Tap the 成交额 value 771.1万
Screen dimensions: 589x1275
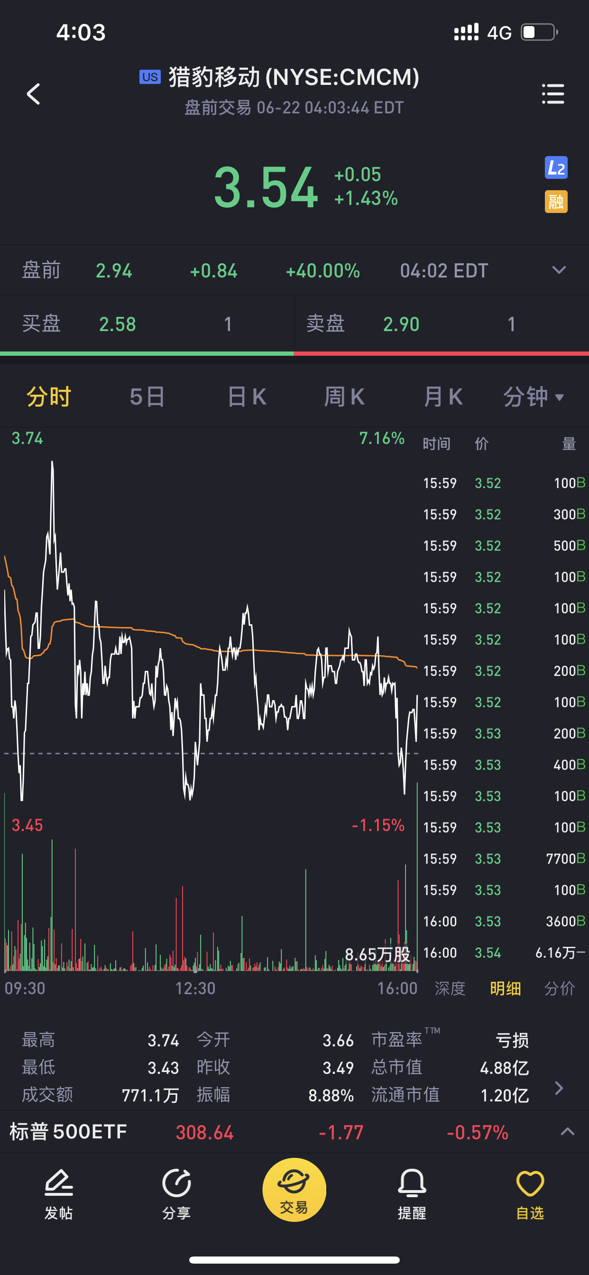pos(150,1095)
